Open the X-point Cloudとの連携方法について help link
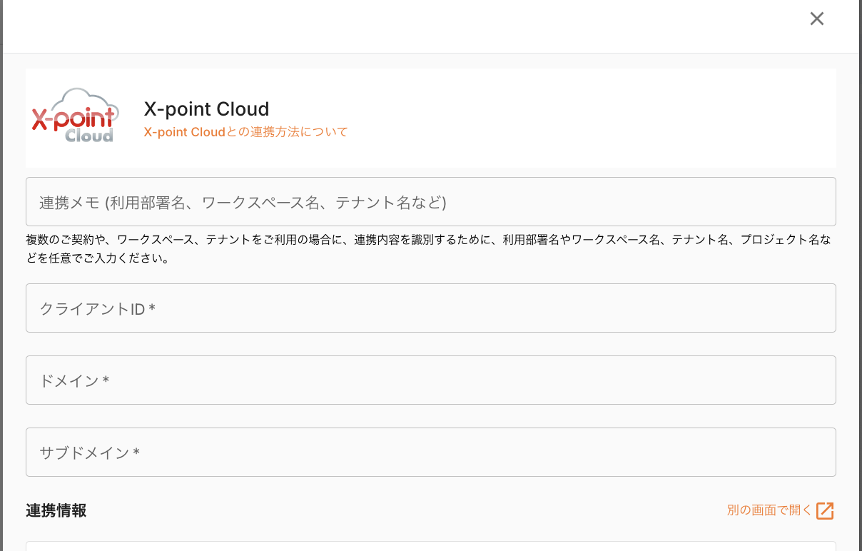 pyautogui.click(x=245, y=132)
